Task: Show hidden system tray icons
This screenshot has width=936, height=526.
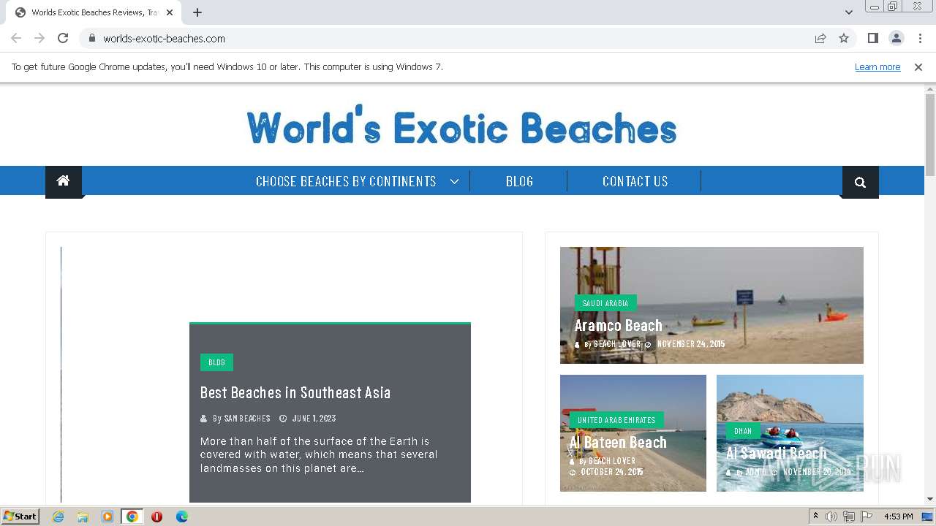Action: pos(815,517)
